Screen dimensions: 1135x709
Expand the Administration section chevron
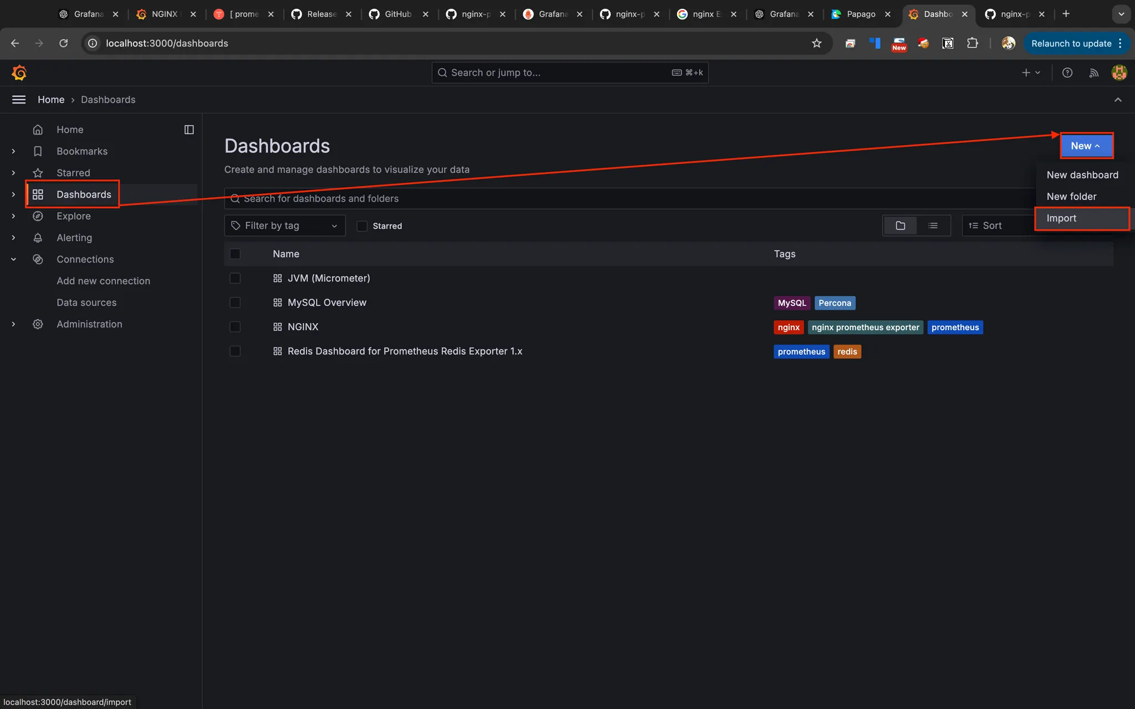[x=13, y=324]
